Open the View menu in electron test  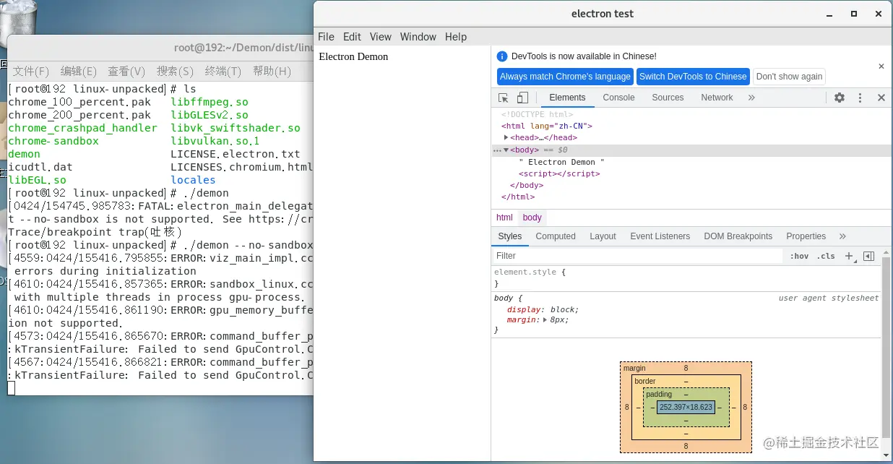pyautogui.click(x=380, y=37)
